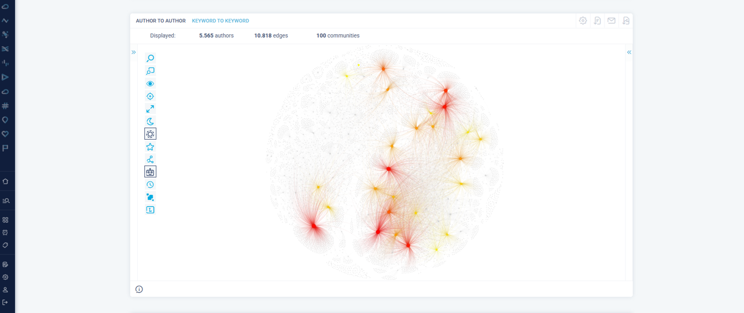Open graph settings gear icon

coord(582,21)
